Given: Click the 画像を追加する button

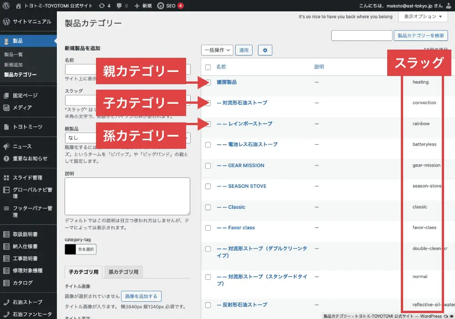Looking at the screenshot, I should [x=142, y=296].
